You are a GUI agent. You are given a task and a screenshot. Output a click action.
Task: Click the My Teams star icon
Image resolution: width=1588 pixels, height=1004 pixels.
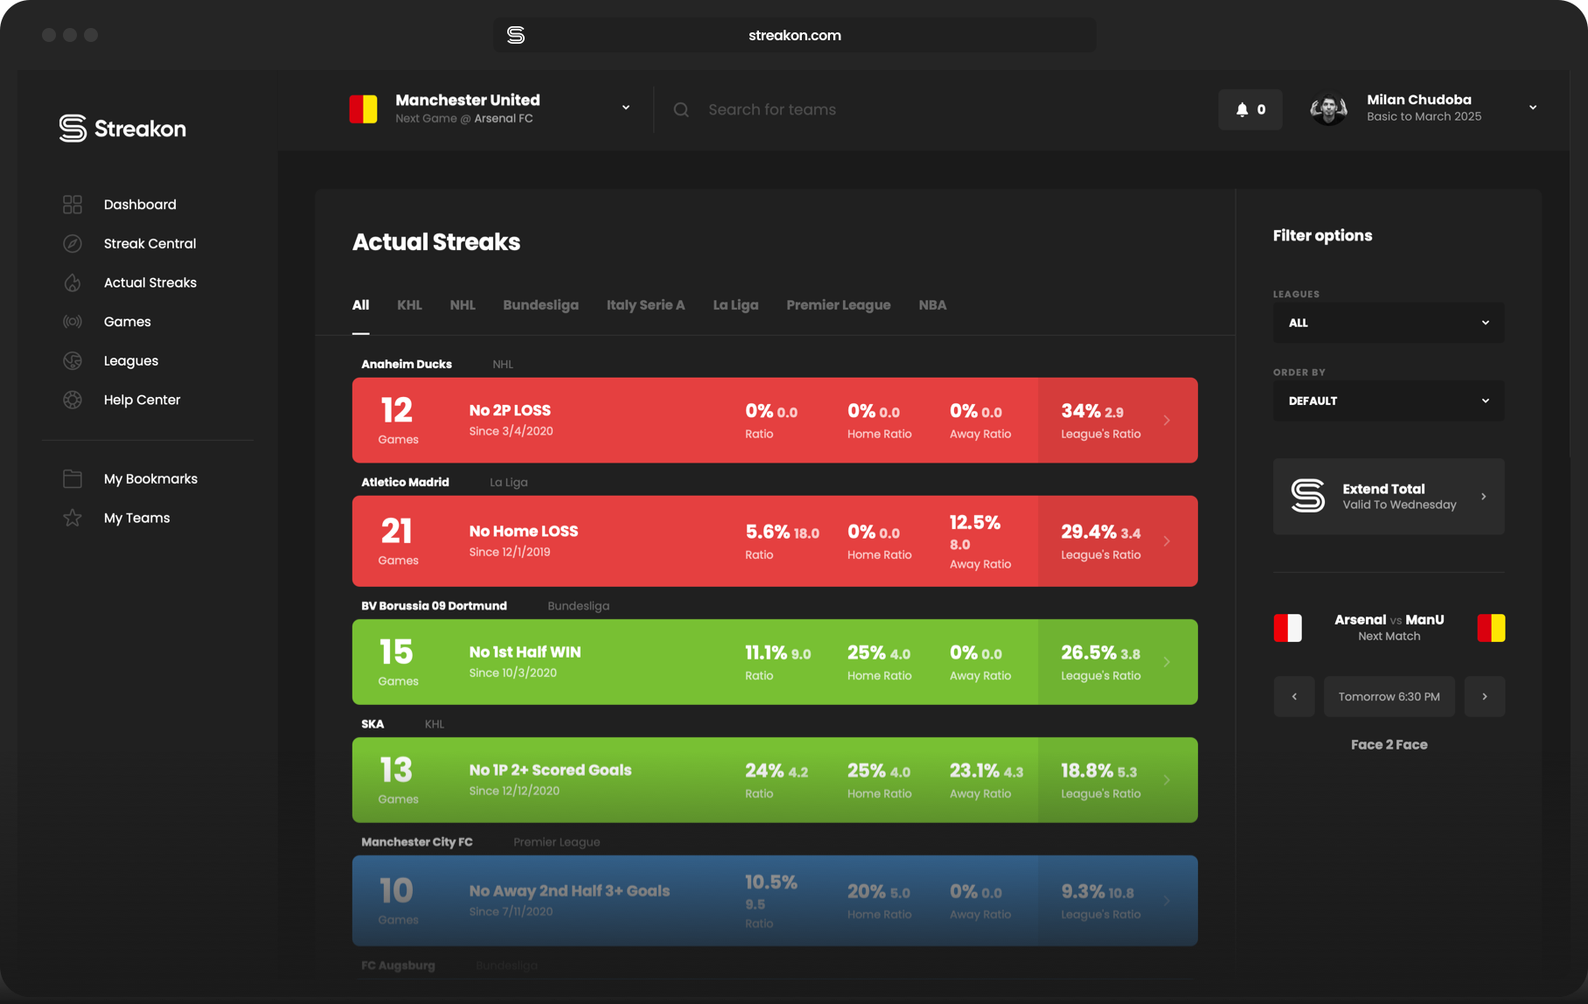tap(73, 518)
